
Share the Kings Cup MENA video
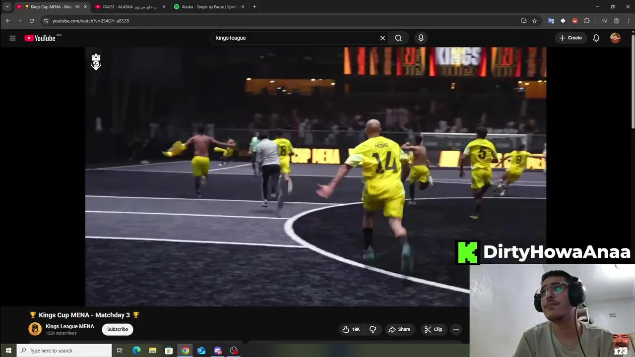[399, 329]
